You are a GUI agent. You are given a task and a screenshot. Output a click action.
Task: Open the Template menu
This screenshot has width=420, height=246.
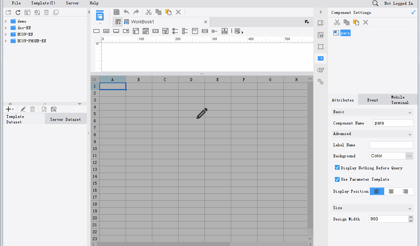point(43,3)
